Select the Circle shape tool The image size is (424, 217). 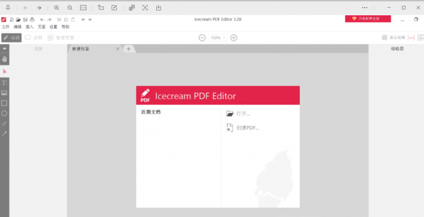tap(5, 113)
